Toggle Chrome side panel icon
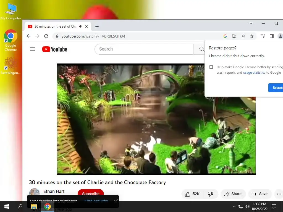Image resolution: width=283 pixels, height=212 pixels. (272, 36)
